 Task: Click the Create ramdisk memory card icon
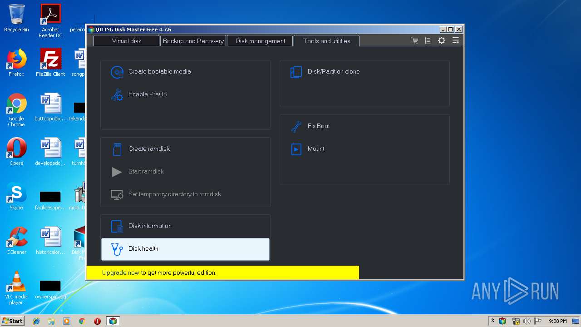[117, 149]
